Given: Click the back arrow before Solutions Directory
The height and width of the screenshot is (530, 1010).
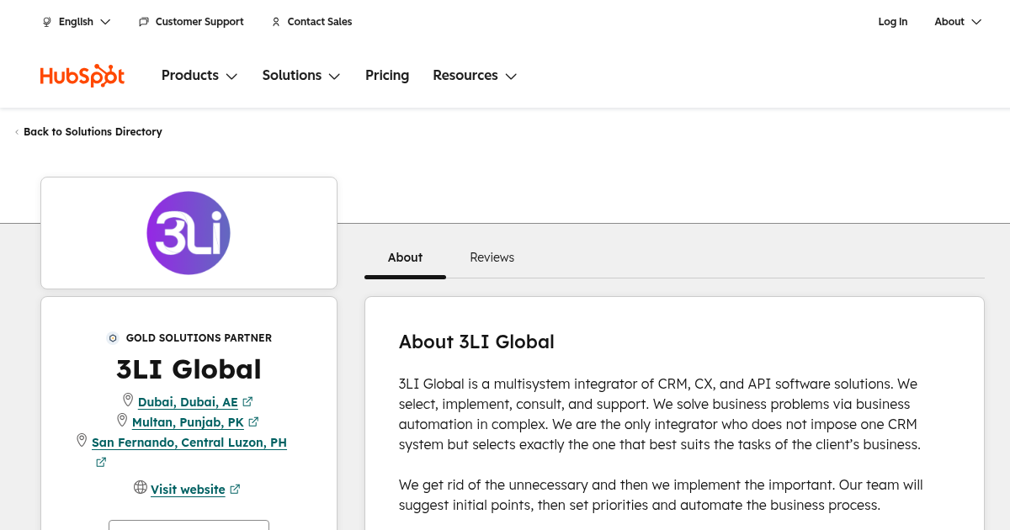Looking at the screenshot, I should coord(17,132).
